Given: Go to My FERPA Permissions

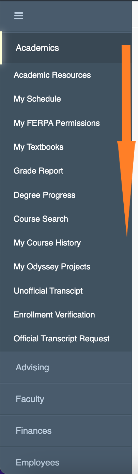Looking at the screenshot, I should pos(57,123).
